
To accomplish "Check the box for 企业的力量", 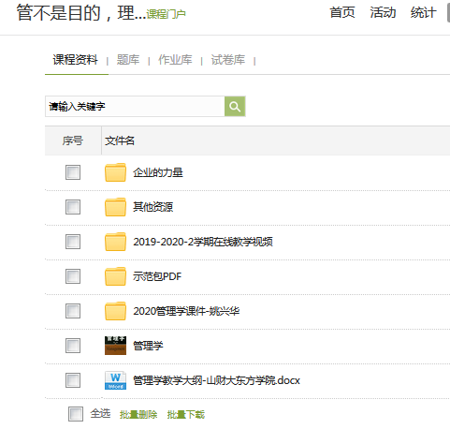I will [73, 172].
